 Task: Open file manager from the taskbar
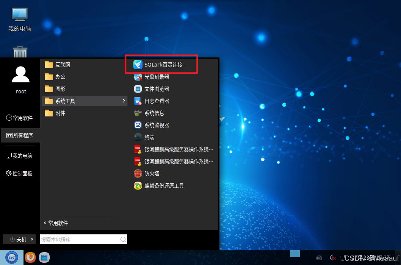point(44,257)
